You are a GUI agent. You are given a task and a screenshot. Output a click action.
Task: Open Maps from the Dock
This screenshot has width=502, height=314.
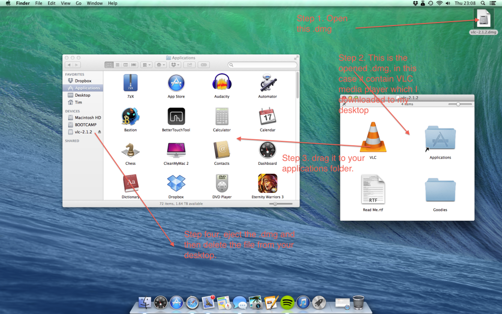tap(224, 302)
